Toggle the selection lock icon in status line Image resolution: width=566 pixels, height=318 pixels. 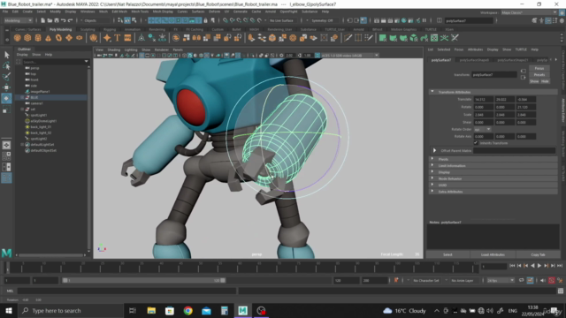[x=206, y=20]
